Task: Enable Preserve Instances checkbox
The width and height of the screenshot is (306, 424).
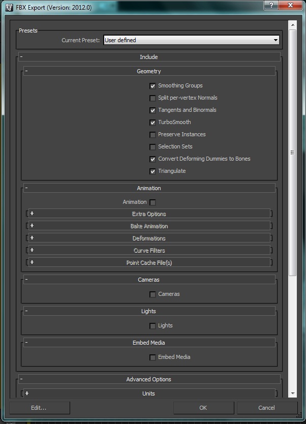Action: click(x=152, y=134)
